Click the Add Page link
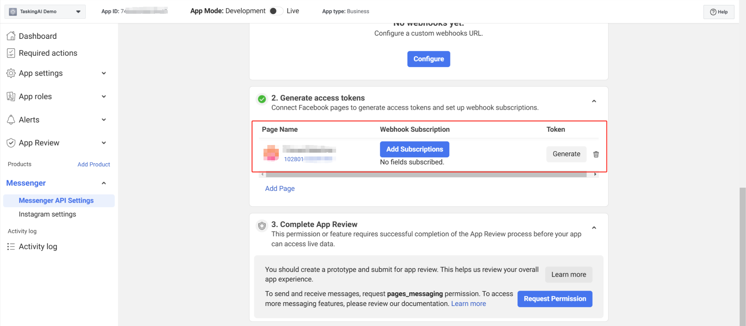The width and height of the screenshot is (746, 326). coord(280,189)
